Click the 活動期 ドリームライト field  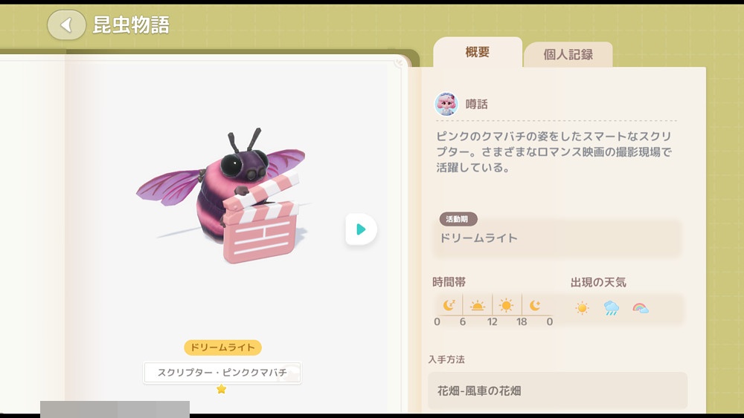(x=558, y=238)
